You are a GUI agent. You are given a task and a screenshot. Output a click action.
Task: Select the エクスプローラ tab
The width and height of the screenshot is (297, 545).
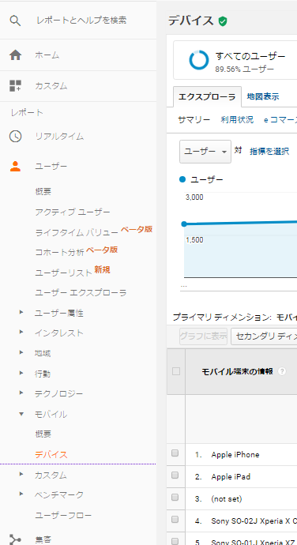click(x=207, y=97)
